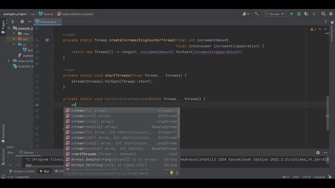Choose stream(int[] array) completion suggestion
The height and width of the screenshot is (188, 335).
click(121, 116)
